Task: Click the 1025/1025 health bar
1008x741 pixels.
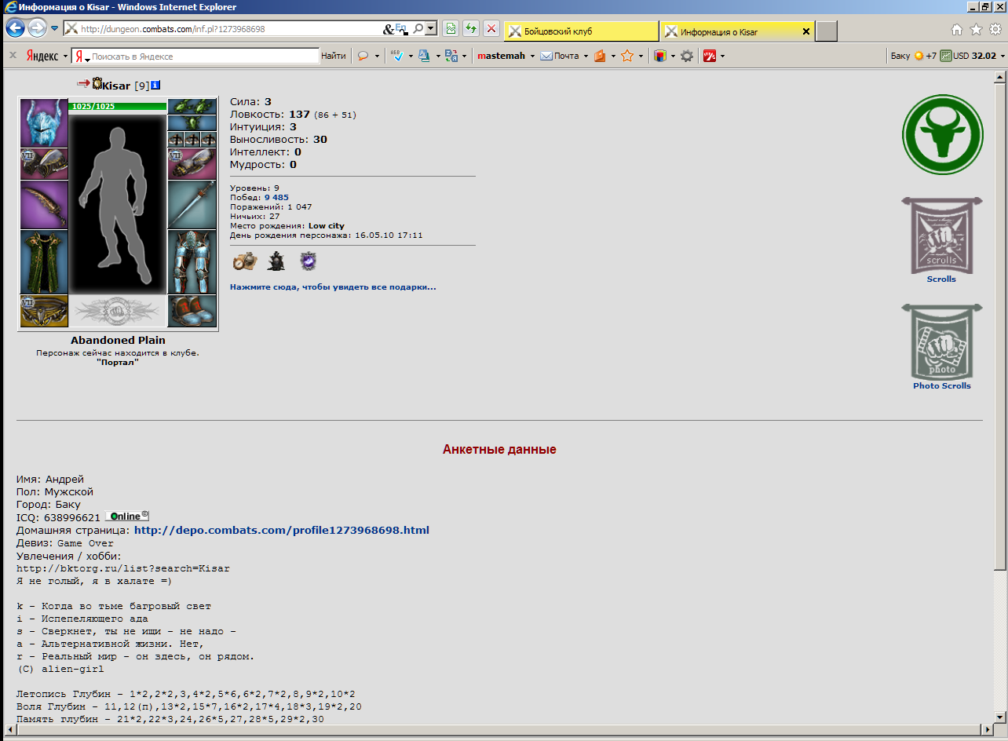Action: click(117, 106)
